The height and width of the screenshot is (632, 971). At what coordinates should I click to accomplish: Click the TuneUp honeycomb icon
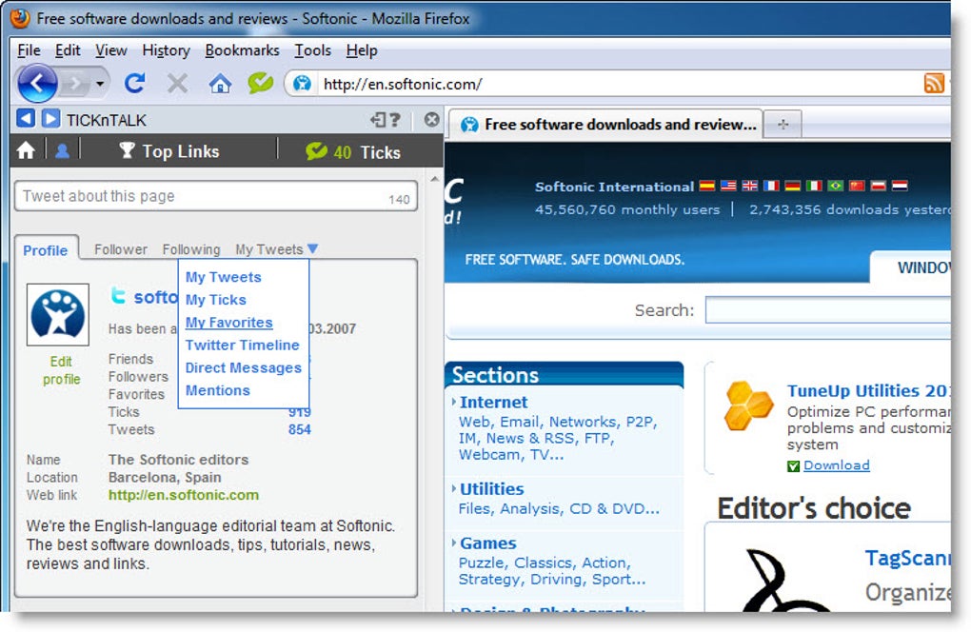point(748,406)
